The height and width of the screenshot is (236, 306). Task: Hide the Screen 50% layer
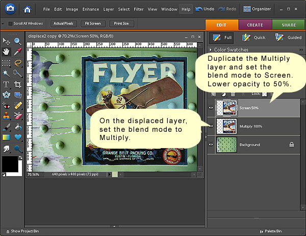click(x=211, y=108)
